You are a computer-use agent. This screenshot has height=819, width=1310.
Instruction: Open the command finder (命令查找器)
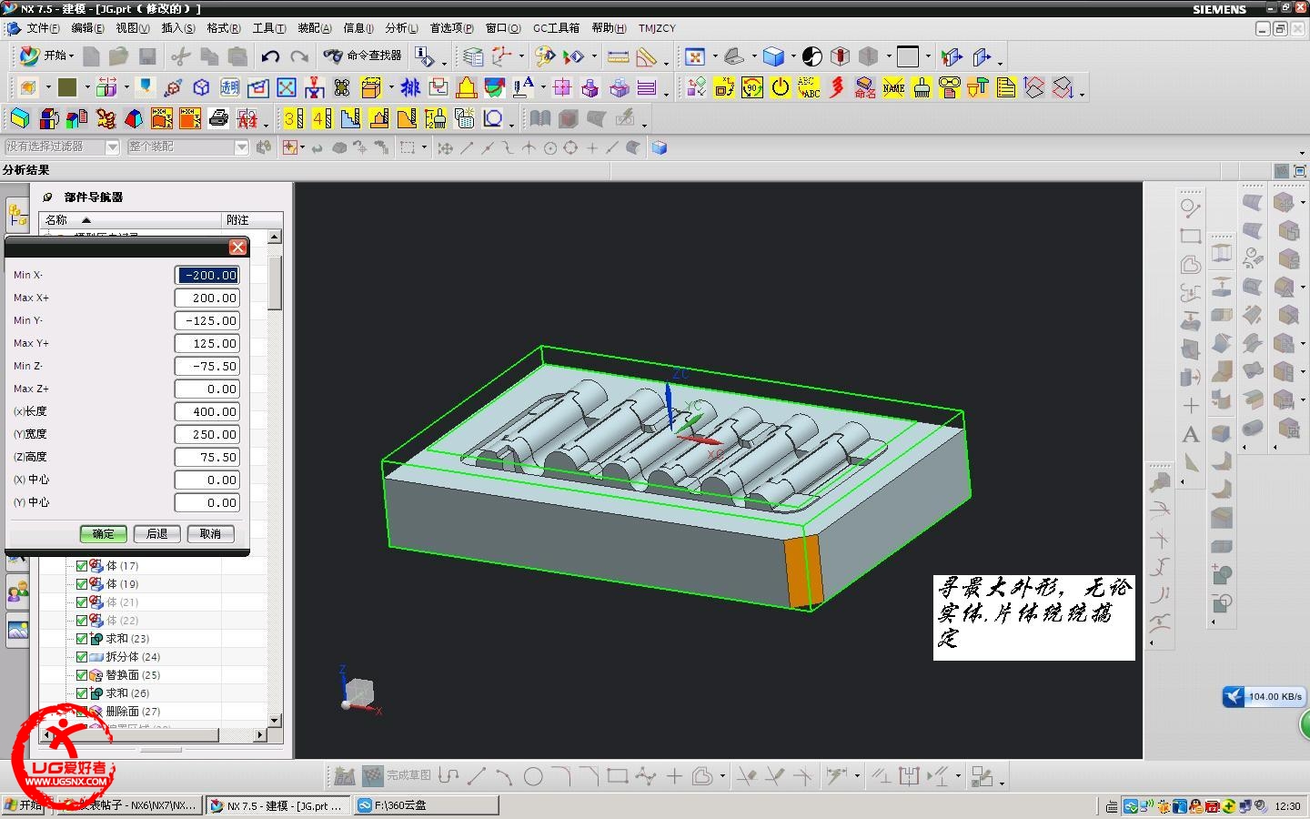coord(362,56)
